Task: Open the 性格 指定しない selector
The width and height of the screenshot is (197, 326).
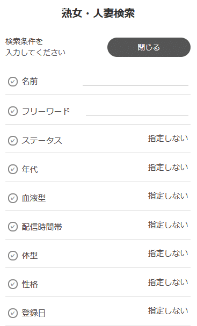Action: tap(168, 282)
